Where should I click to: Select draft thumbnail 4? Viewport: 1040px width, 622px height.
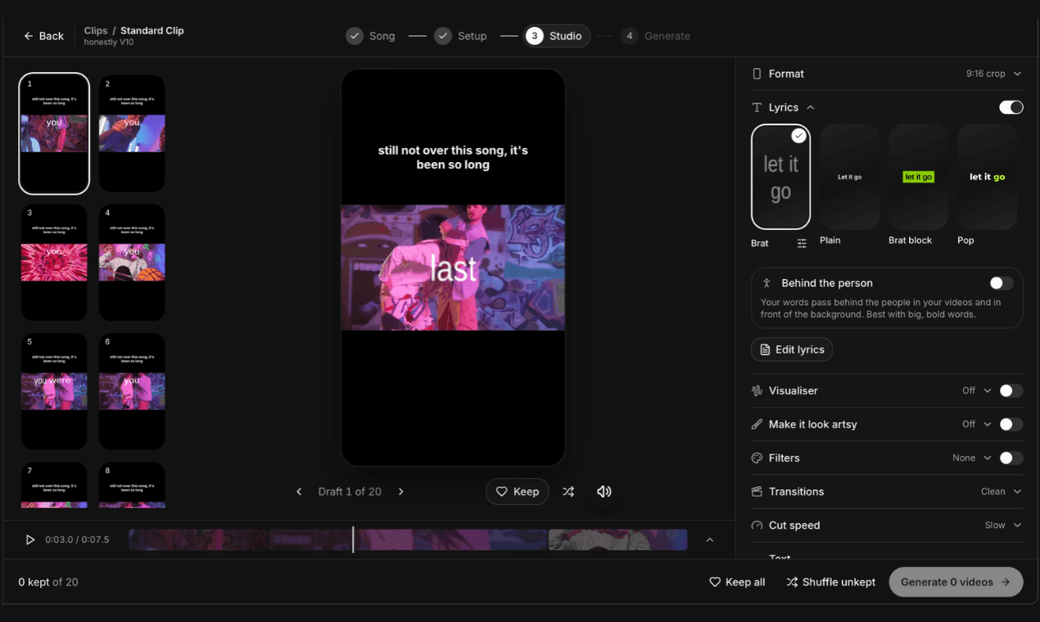132,262
